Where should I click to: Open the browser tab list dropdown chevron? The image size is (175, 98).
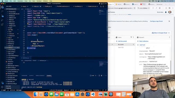[x=170, y=4]
